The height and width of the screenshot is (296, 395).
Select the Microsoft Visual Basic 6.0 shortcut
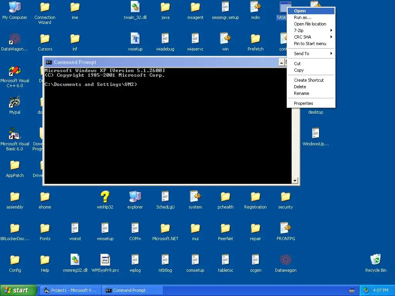[15, 134]
